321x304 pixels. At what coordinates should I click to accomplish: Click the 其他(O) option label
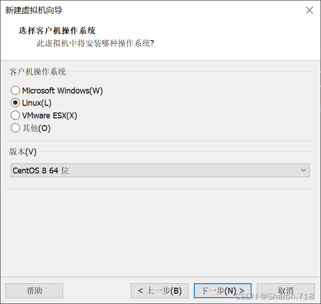pos(36,128)
